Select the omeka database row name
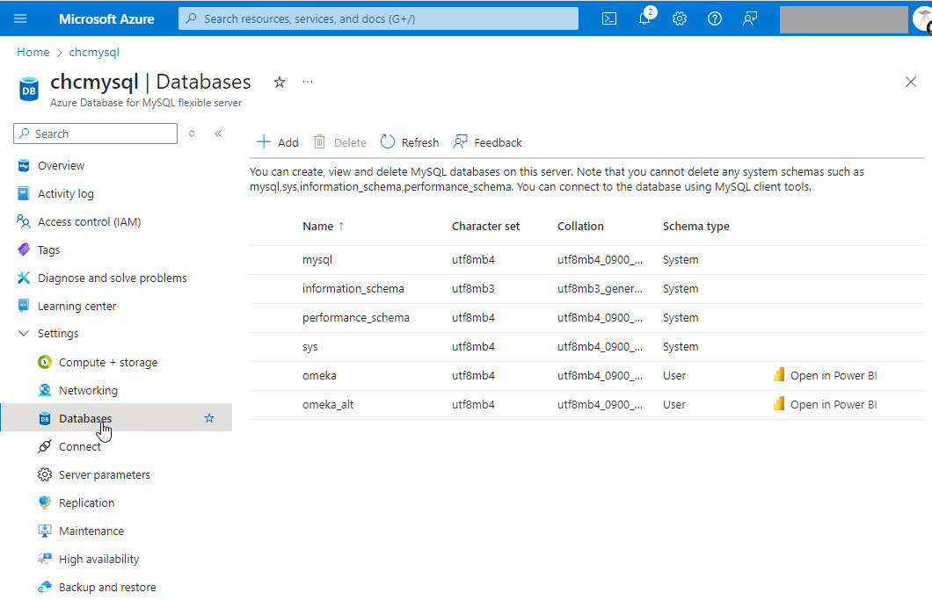The height and width of the screenshot is (600, 932). [319, 375]
